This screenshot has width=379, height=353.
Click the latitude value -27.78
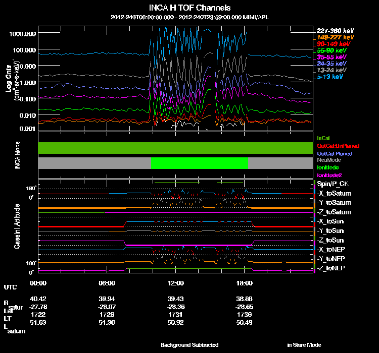(x=38, y=307)
